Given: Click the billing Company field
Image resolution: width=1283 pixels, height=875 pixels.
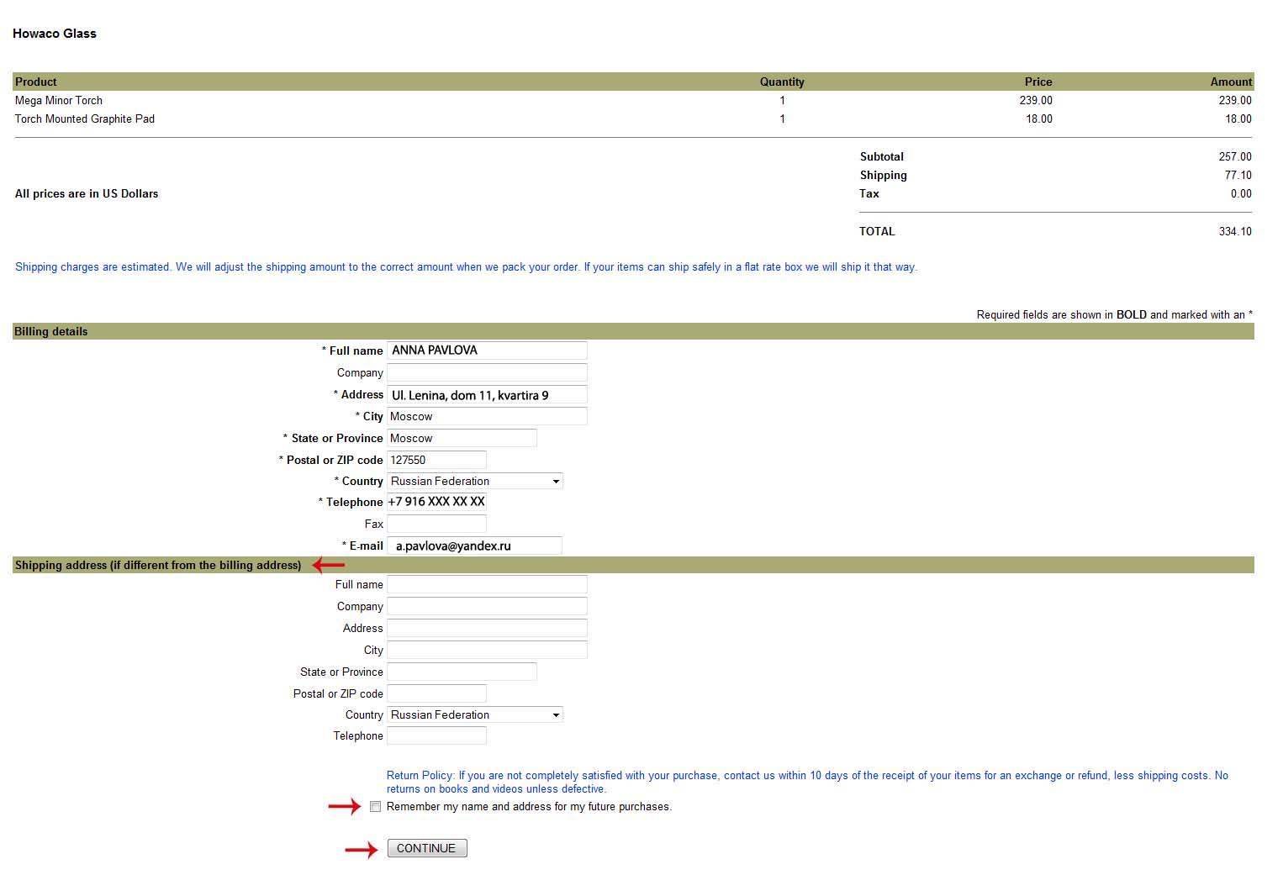Looking at the screenshot, I should (x=487, y=372).
